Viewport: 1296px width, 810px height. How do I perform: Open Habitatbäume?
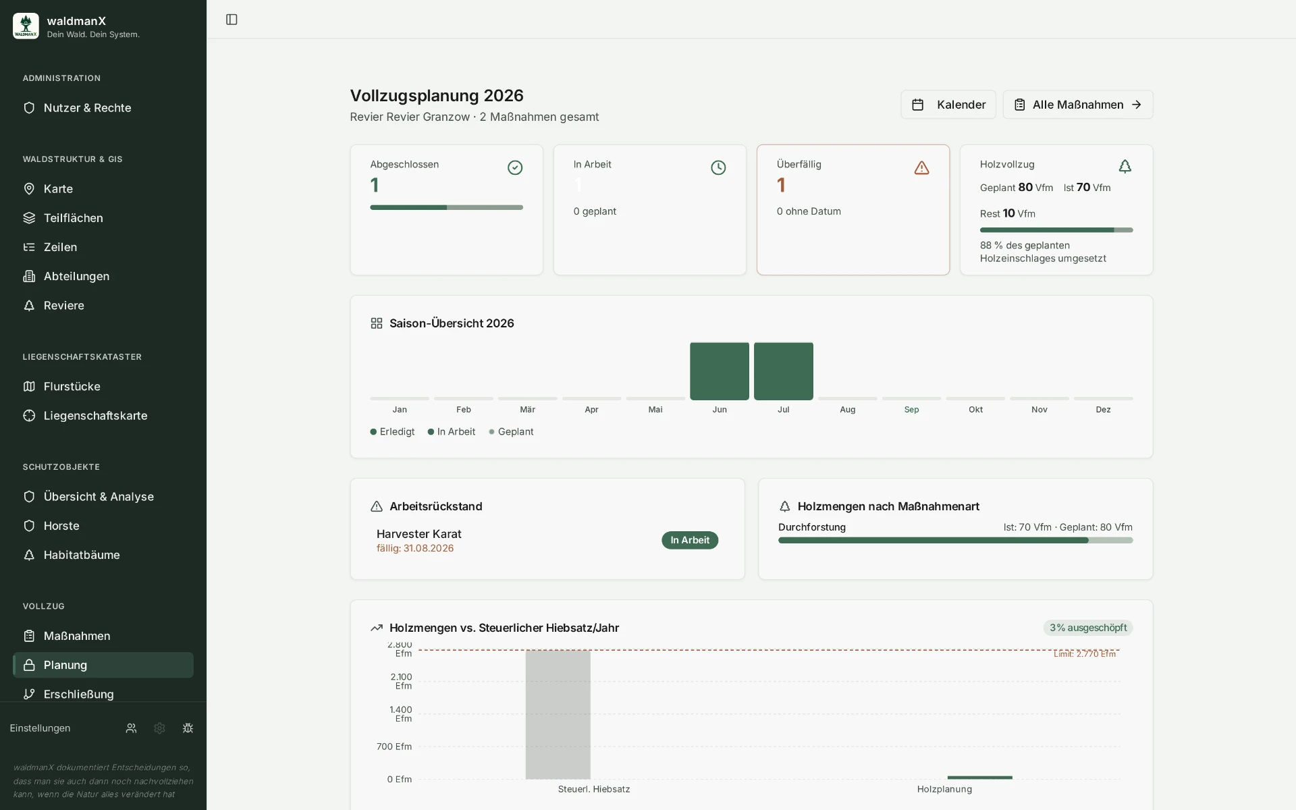pos(103,554)
